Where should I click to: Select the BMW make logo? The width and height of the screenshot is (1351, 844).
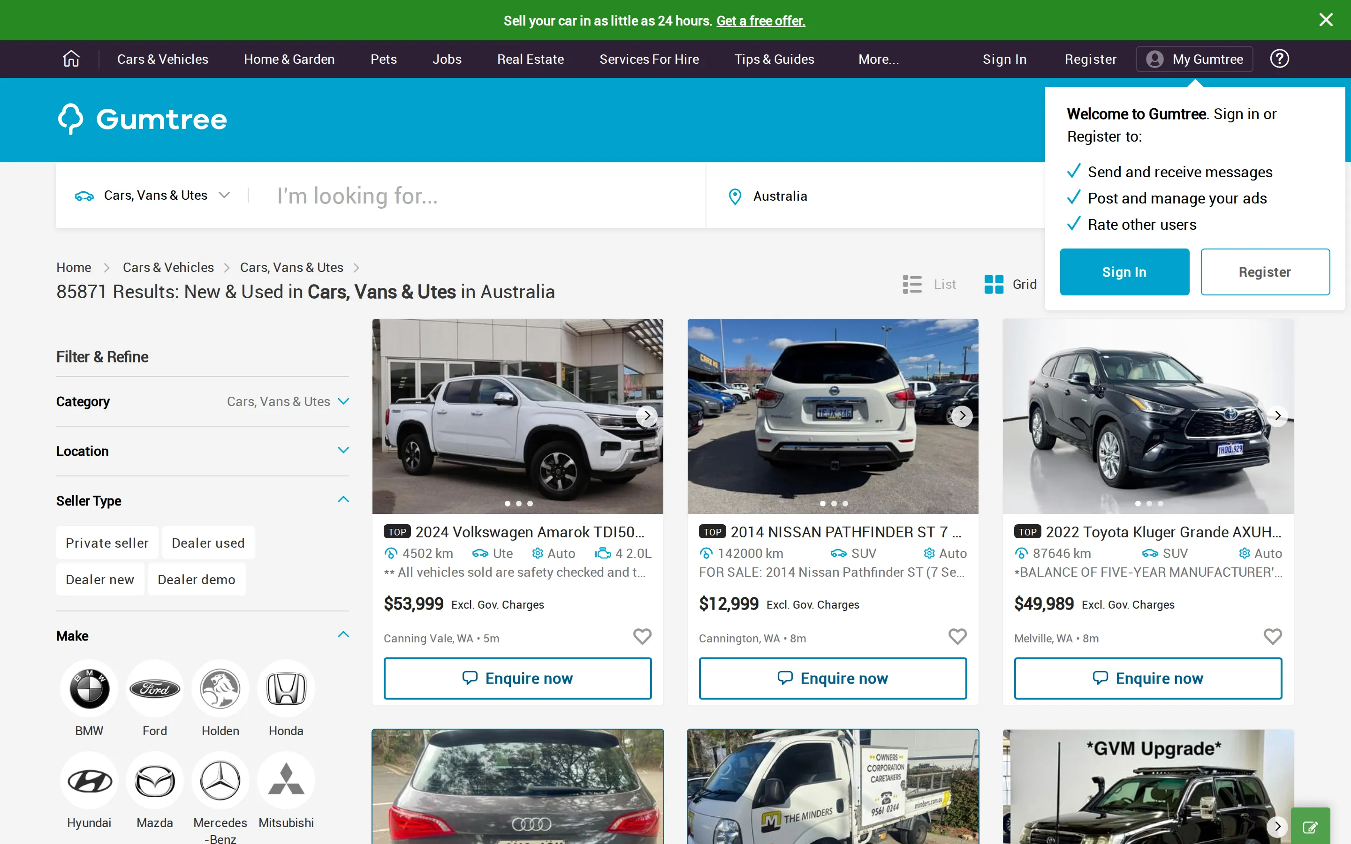[x=89, y=688]
